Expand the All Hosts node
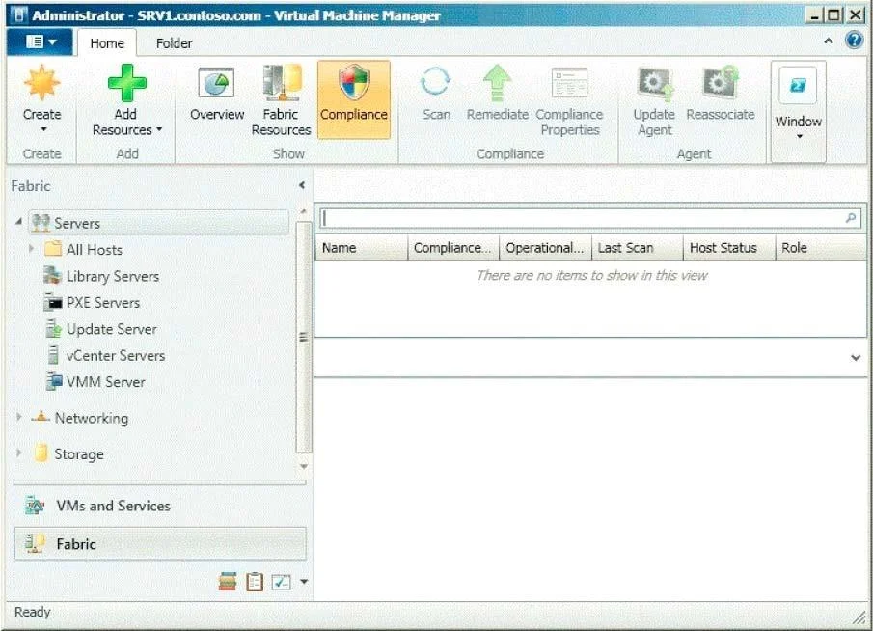Screen dimensions: 873x631 coord(32,248)
